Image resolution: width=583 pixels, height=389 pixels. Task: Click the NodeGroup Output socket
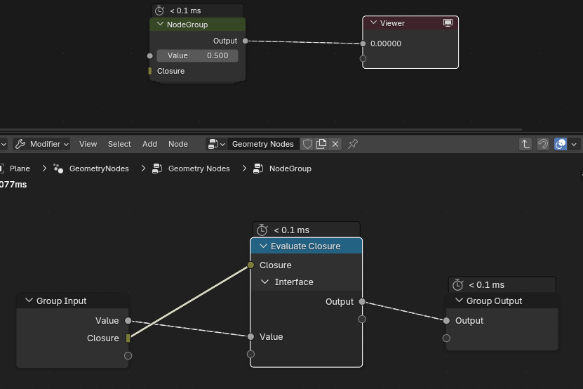click(245, 41)
